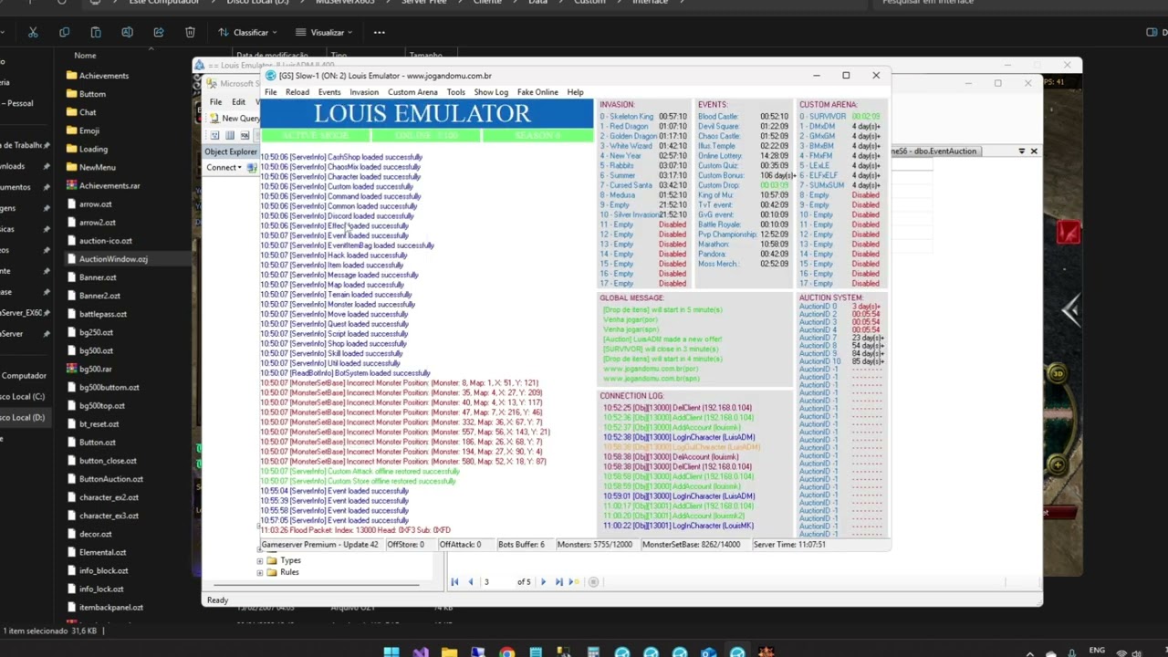Click the Skeleton King invasion row
This screenshot has width=1168, height=657.
click(643, 117)
